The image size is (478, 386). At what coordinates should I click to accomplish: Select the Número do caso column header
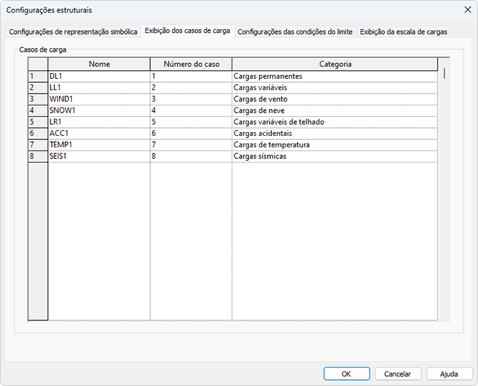coord(191,64)
